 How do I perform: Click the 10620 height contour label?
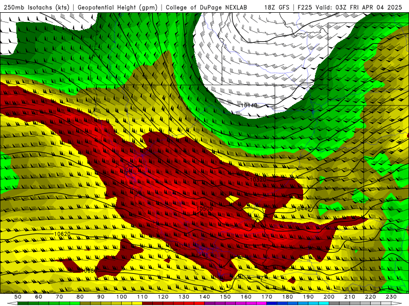tap(62, 234)
